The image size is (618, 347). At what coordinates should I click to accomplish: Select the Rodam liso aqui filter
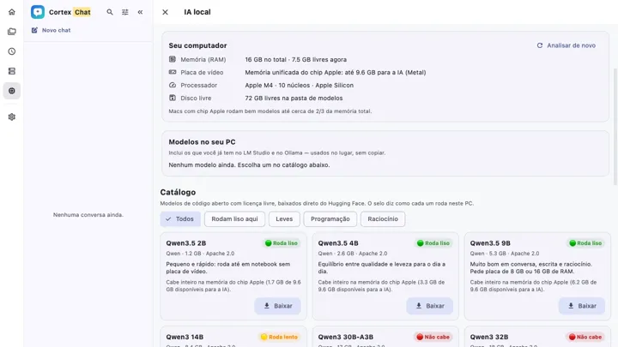tap(234, 219)
